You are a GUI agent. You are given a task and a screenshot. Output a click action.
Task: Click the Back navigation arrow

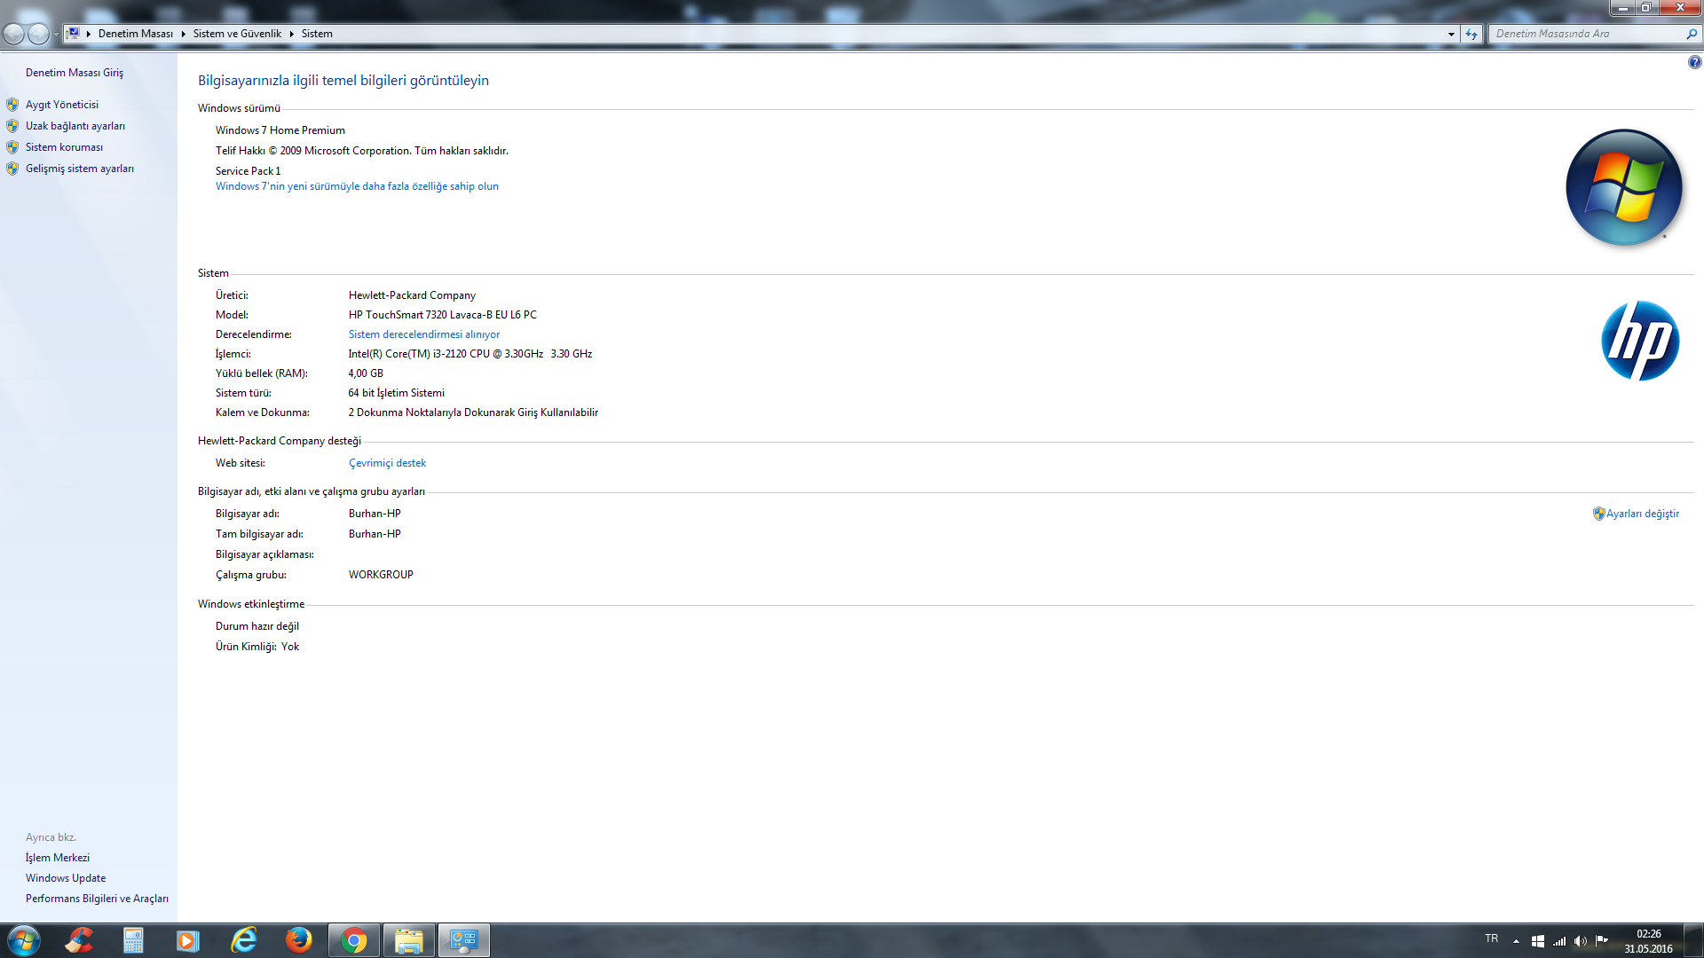[14, 34]
